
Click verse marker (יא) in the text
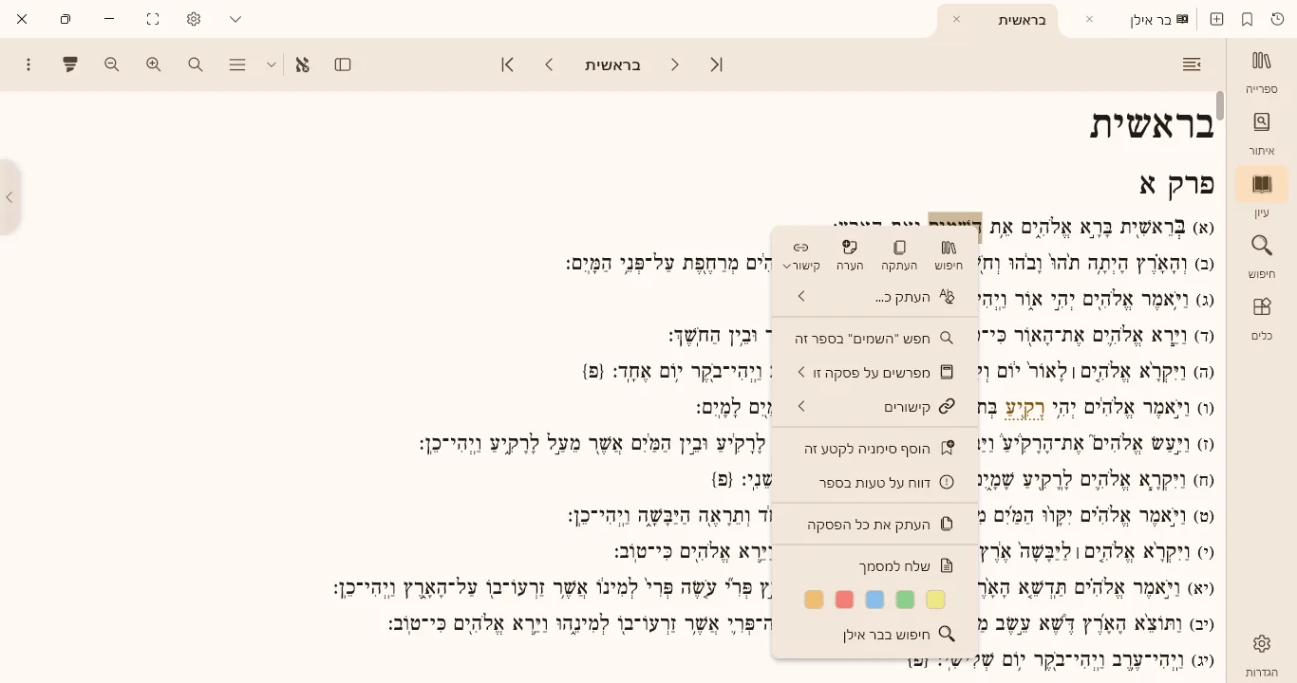click(x=1201, y=588)
